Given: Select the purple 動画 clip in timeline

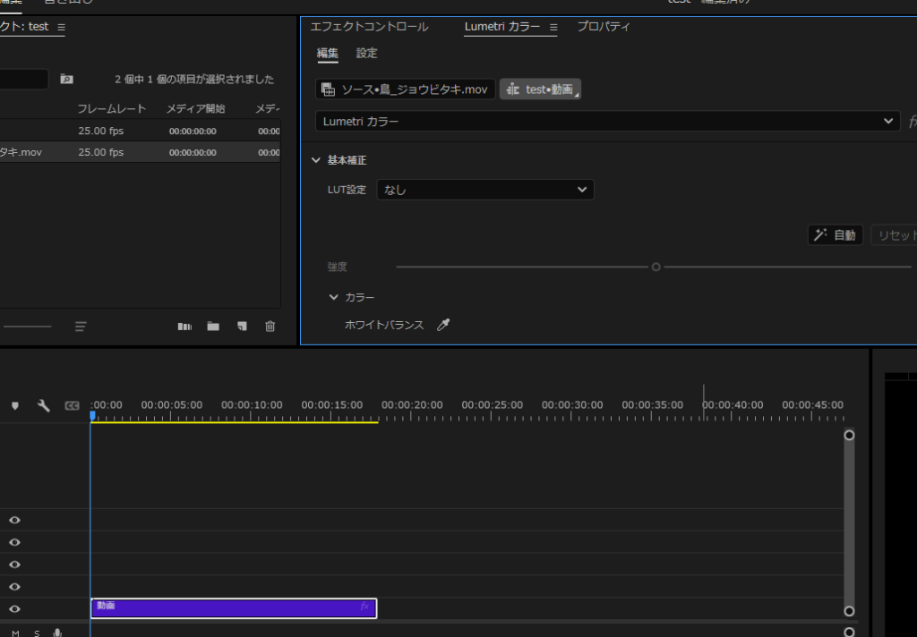Looking at the screenshot, I should tap(234, 608).
